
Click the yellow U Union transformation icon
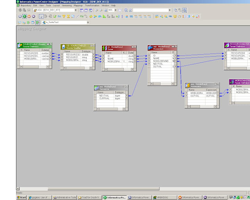[175, 16]
